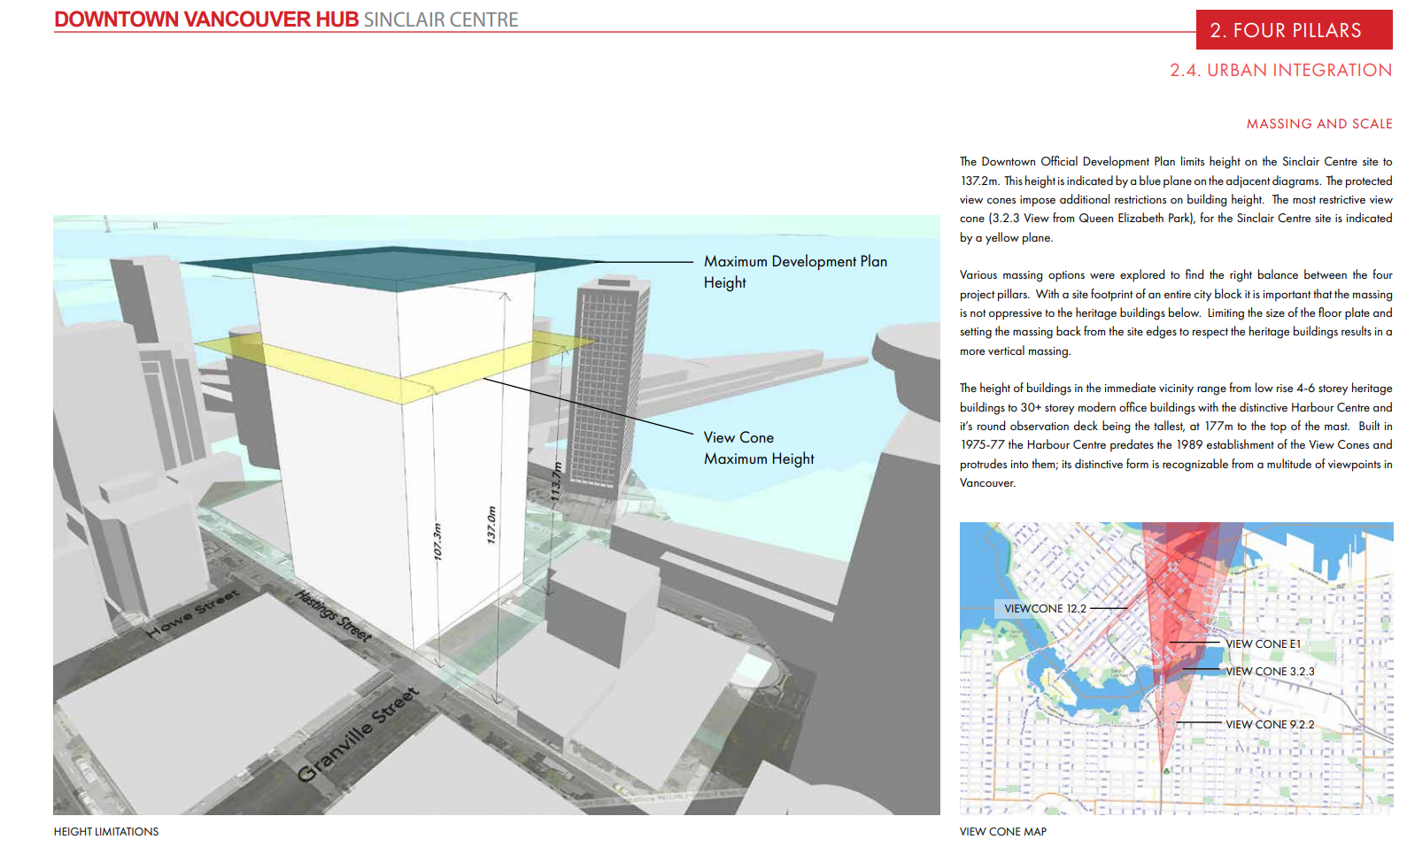1407x847 pixels.
Task: Click the VIEW CONE 9.2.2 map label
Action: tap(1270, 725)
